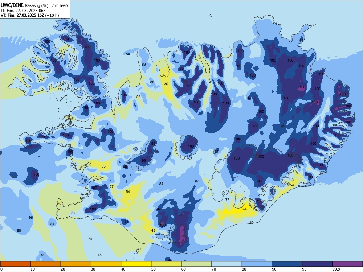Click the '60' tick label on the legend
The image size is (363, 272).
(184, 269)
